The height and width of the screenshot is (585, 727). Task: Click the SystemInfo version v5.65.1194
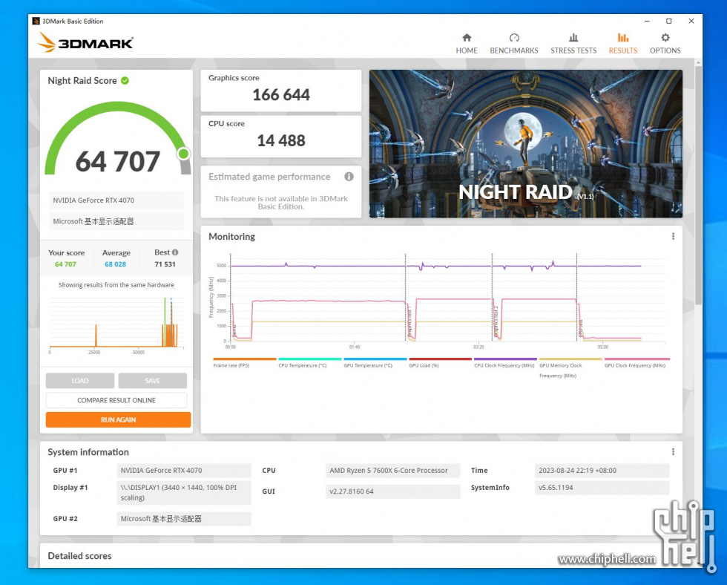point(602,488)
